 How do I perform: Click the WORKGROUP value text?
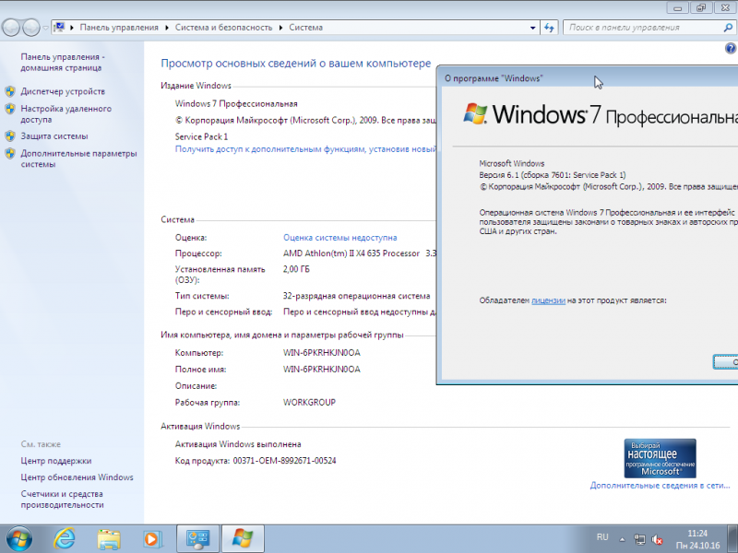[309, 403]
